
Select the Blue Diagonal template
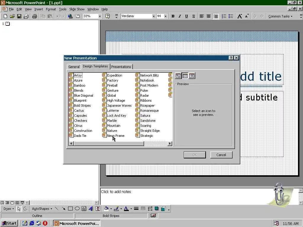[81, 95]
